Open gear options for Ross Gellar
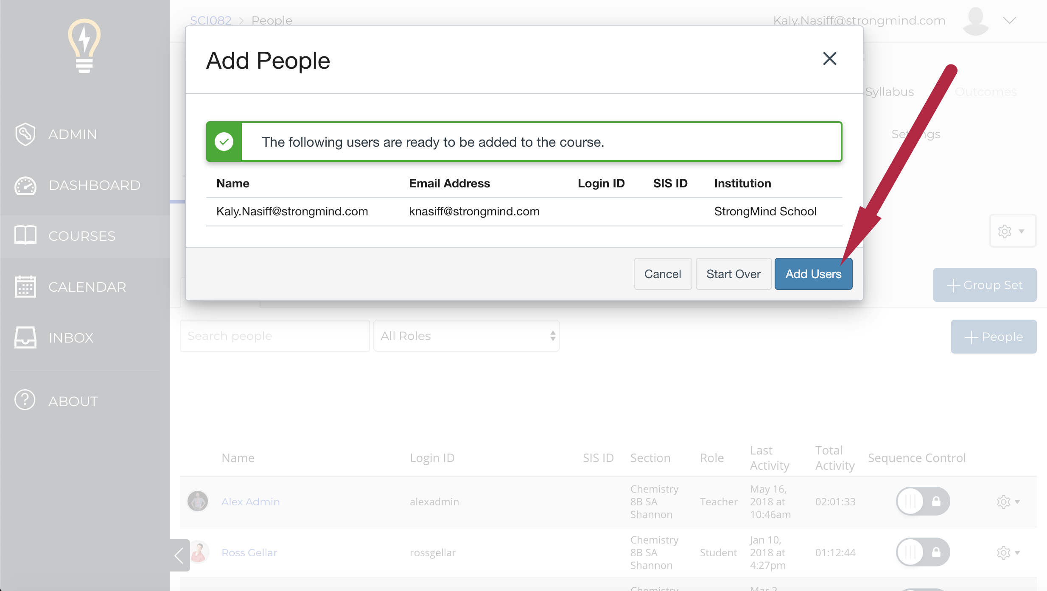This screenshot has width=1047, height=591. pos(1008,552)
